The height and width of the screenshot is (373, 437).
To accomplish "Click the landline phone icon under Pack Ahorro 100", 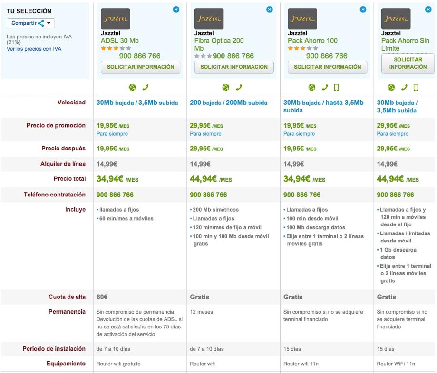I will (x=325, y=88).
